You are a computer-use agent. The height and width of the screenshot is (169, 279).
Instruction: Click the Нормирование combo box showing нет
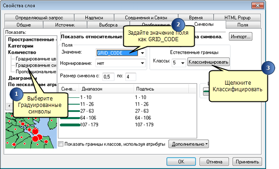120,63
